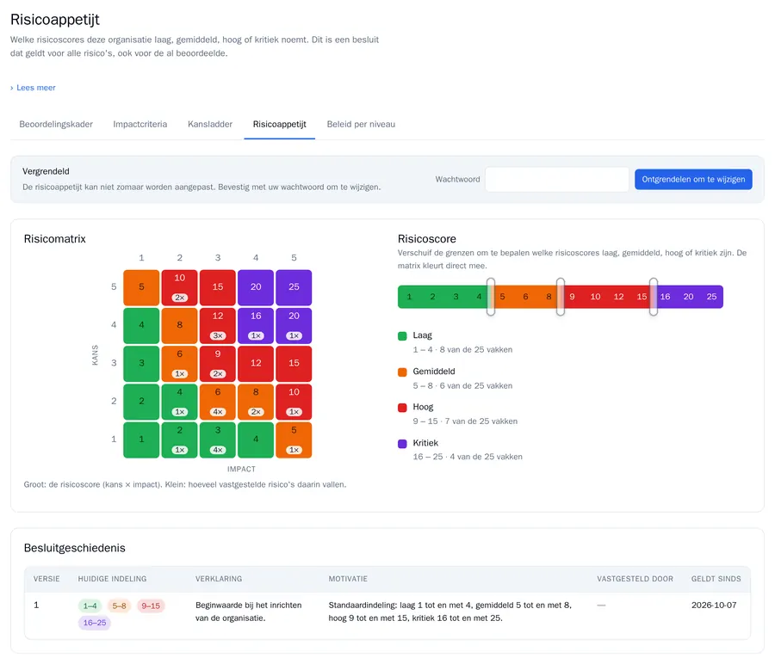
Task: Click the VASTGESTELD DOOR column header
Action: pos(635,579)
